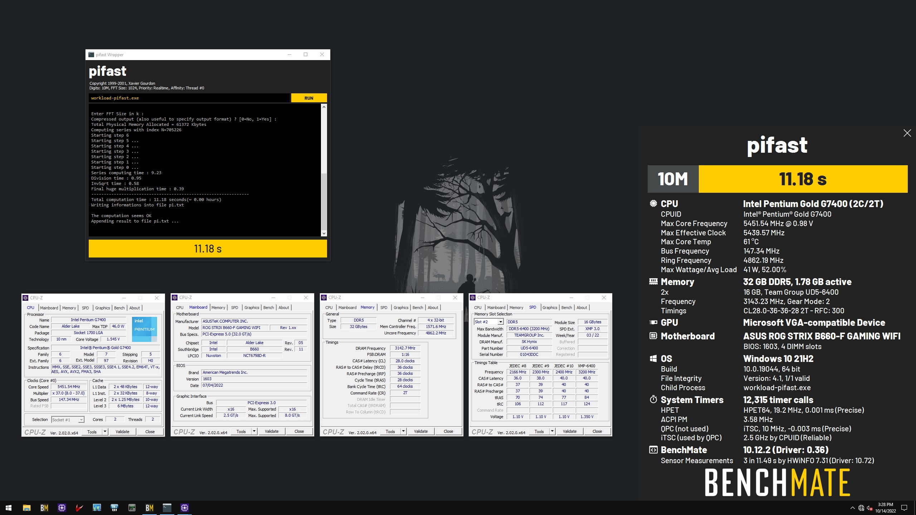The image size is (916, 515).
Task: Click the terminal taskbar icon
Action: coord(167,508)
